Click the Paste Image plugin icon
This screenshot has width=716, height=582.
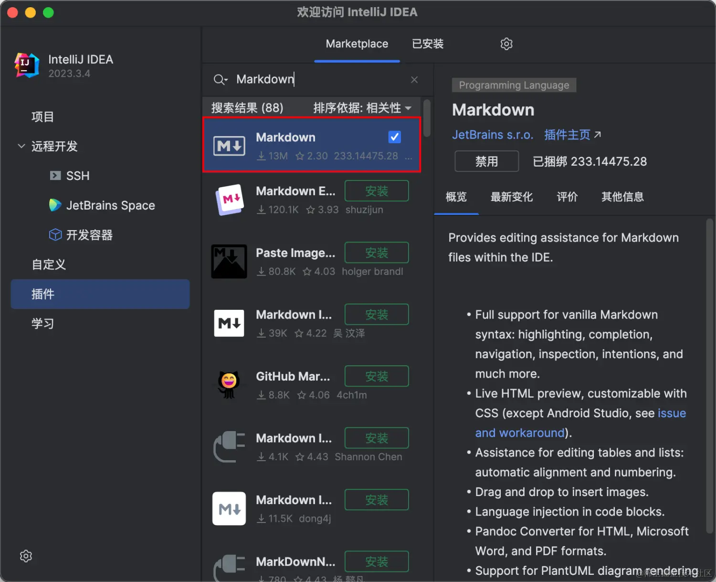(229, 261)
